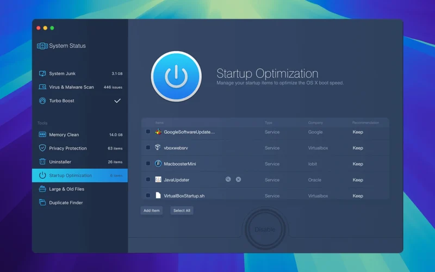Screen dimensions: 435x272
Task: Click the Large & Old Files icon
Action: click(42, 189)
